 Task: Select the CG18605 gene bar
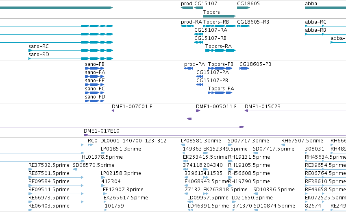click(243, 8)
